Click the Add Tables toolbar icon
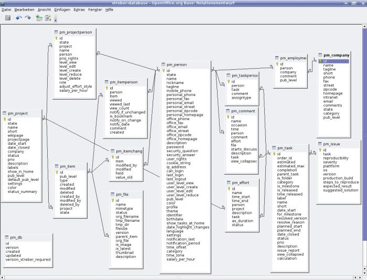Screen dimensions: 367x280 tap(39, 18)
